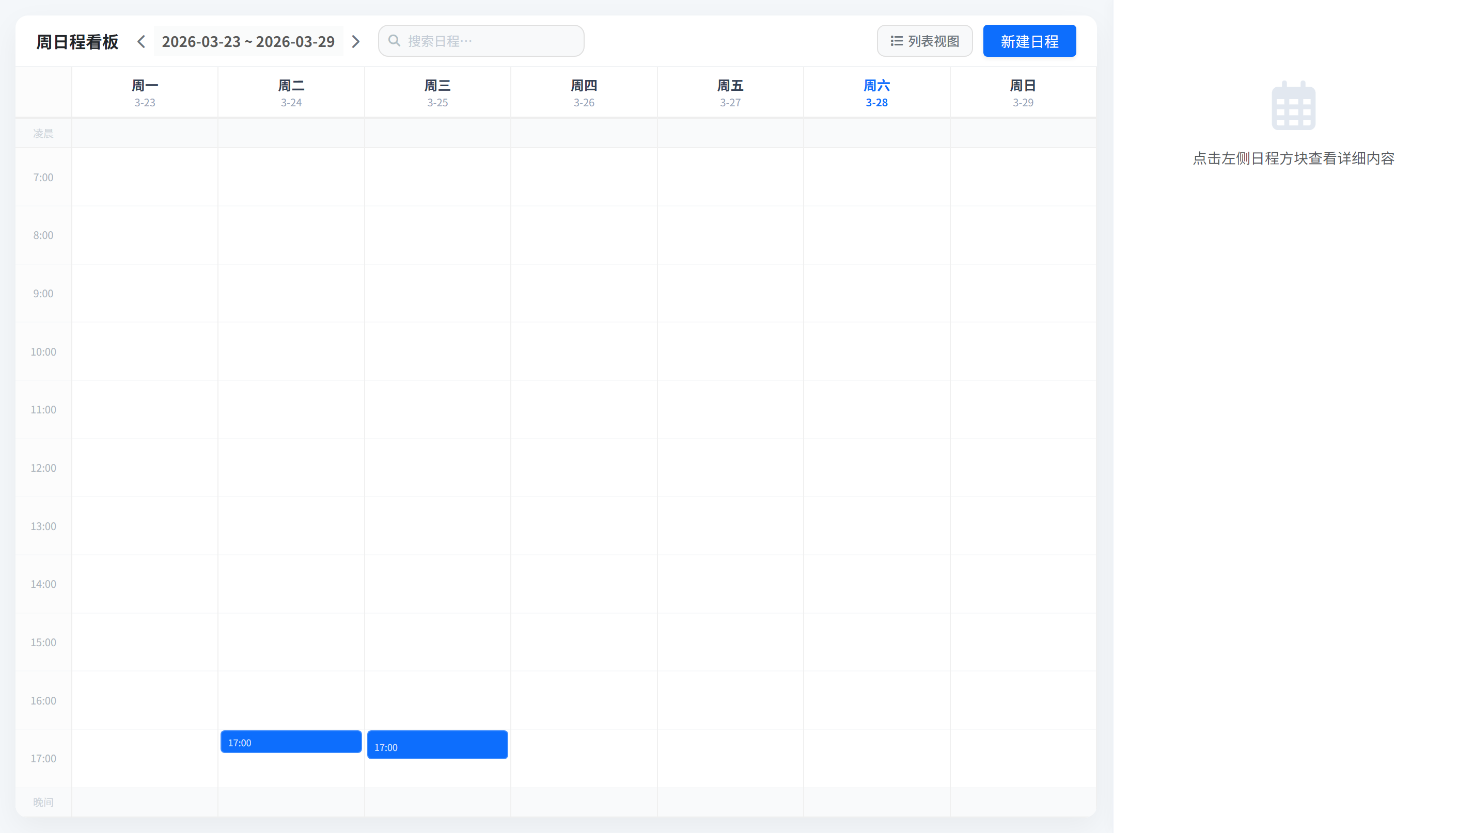Select the 周六 3-28 column header
This screenshot has height=833, width=1474.
(876, 93)
